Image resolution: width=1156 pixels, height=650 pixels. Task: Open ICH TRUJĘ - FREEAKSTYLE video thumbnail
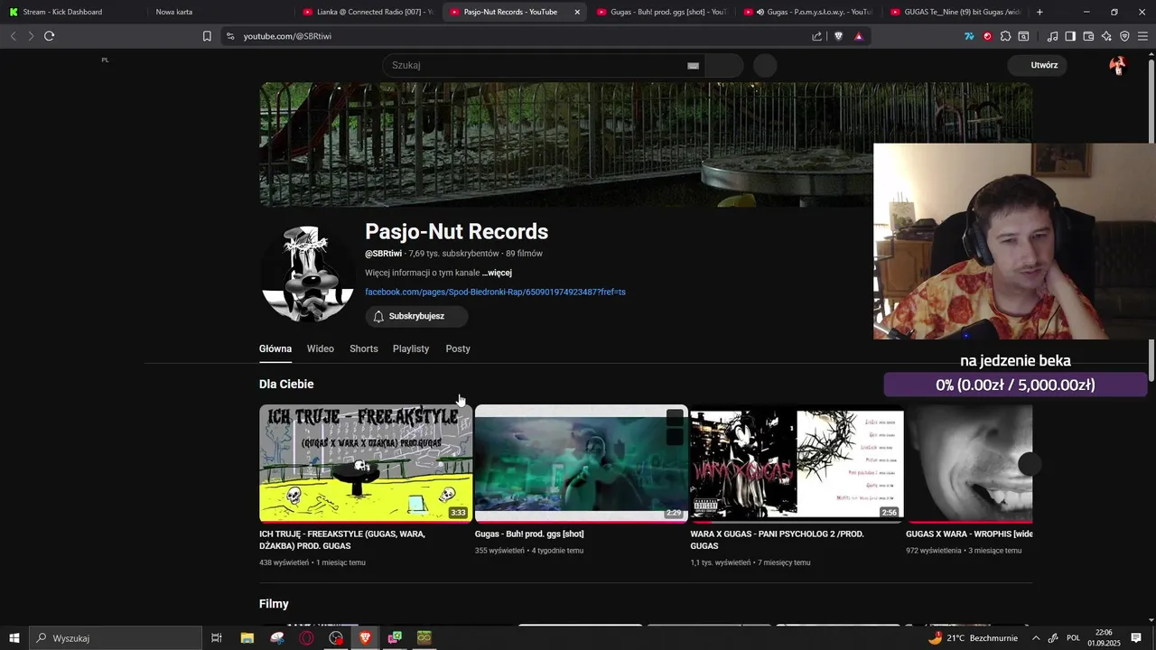point(366,463)
